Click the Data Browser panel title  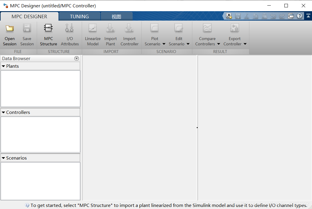coord(16,58)
